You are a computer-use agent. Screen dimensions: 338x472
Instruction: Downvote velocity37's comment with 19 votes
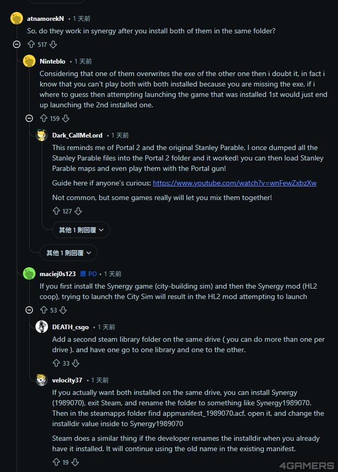tap(75, 463)
